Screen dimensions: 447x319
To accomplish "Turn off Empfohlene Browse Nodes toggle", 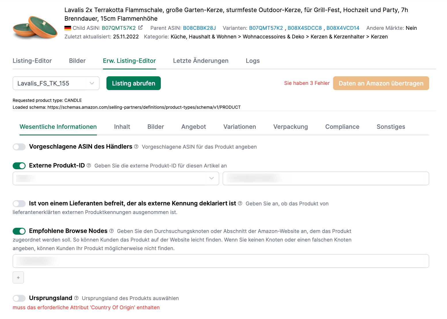I will coord(19,231).
